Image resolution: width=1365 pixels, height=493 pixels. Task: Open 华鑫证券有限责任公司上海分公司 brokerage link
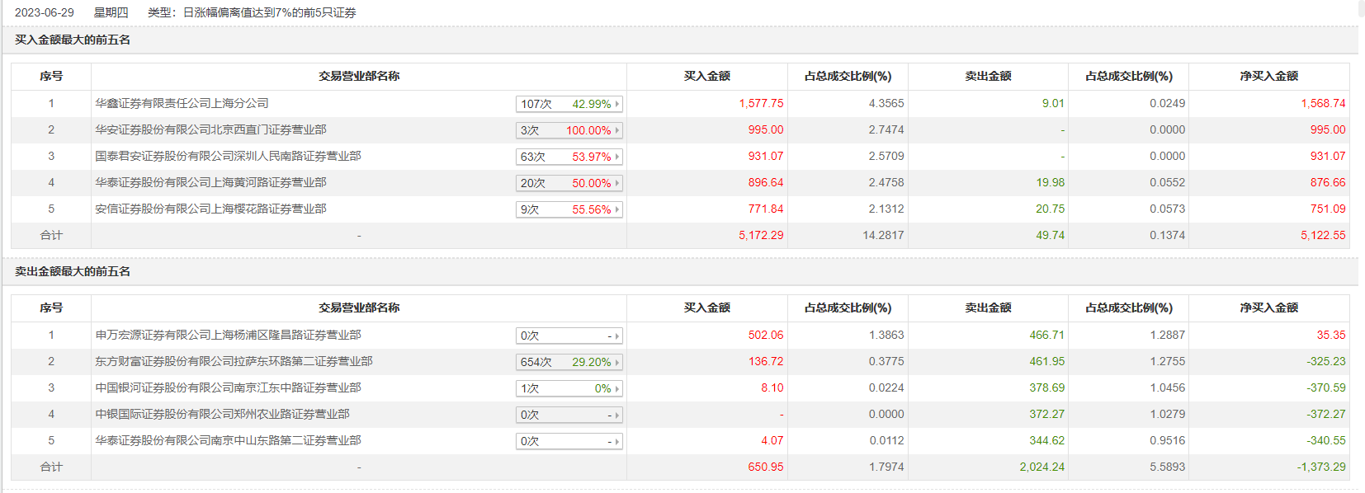pyautogui.click(x=182, y=103)
